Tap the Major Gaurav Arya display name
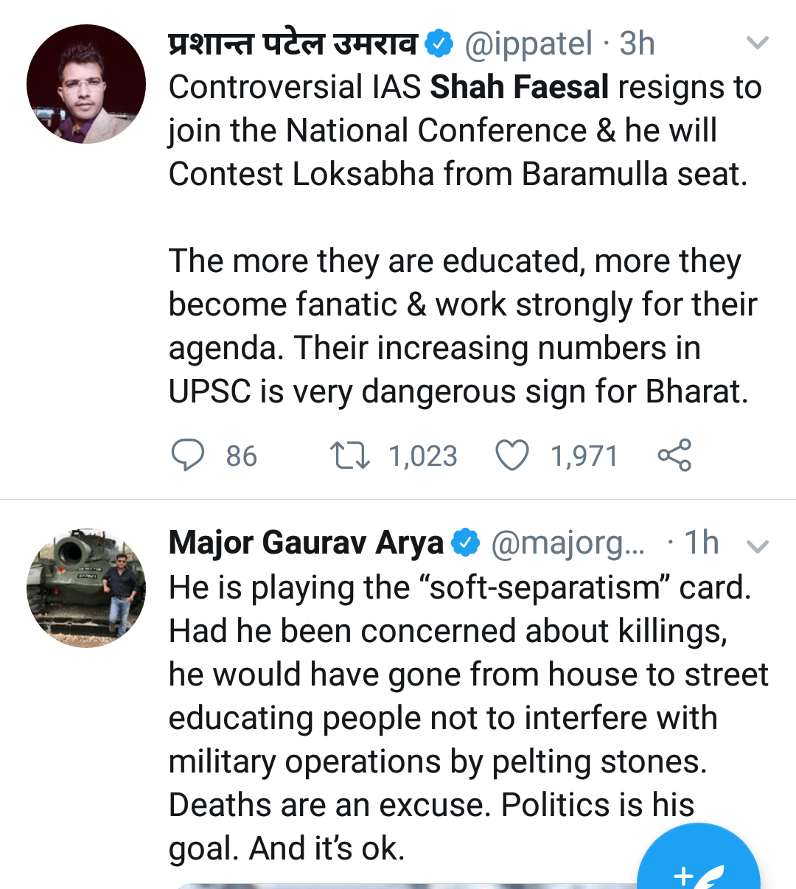This screenshot has width=796, height=889. (x=306, y=543)
